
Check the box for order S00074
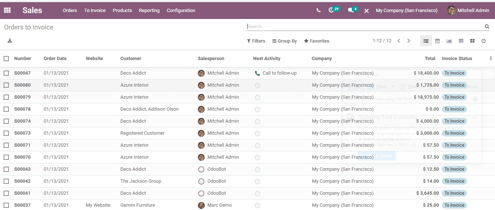tap(6, 121)
